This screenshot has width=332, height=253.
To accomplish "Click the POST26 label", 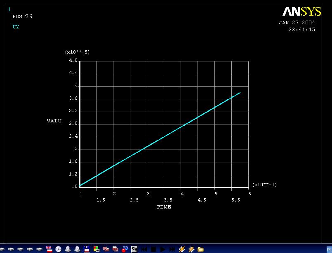I will [x=22, y=16].
